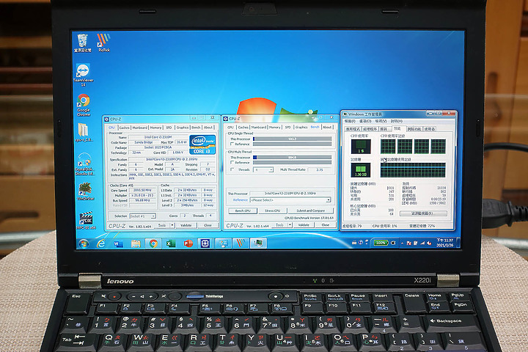This screenshot has width=528, height=352.
Task: Switch to the CPU-Z taskbar button
Action: point(205,243)
